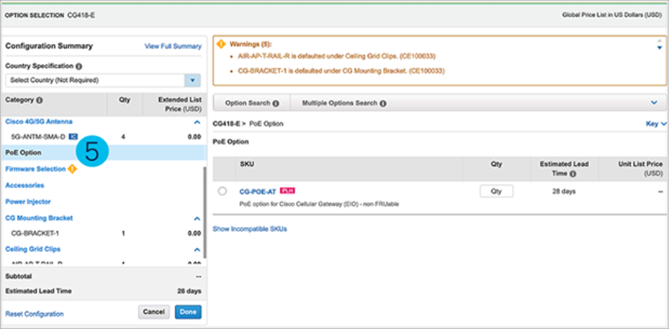669x329 pixels.
Task: Click the 5G-ANTM-SMA-D row text
Action: 38,137
